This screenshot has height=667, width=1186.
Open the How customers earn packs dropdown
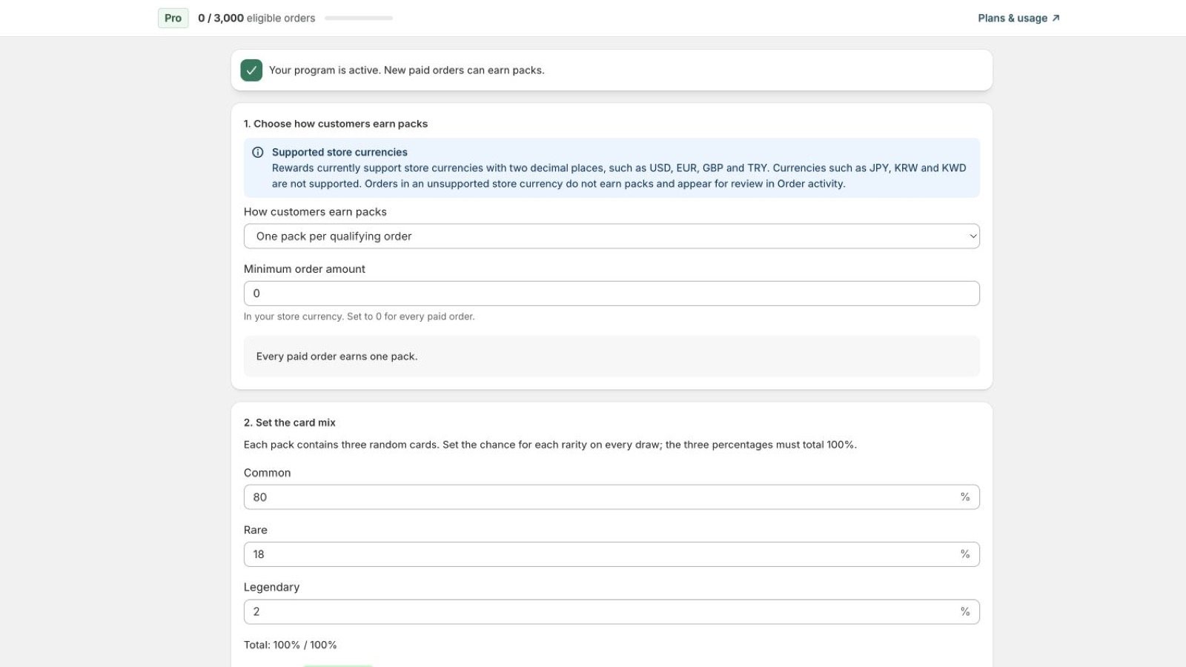(x=612, y=236)
